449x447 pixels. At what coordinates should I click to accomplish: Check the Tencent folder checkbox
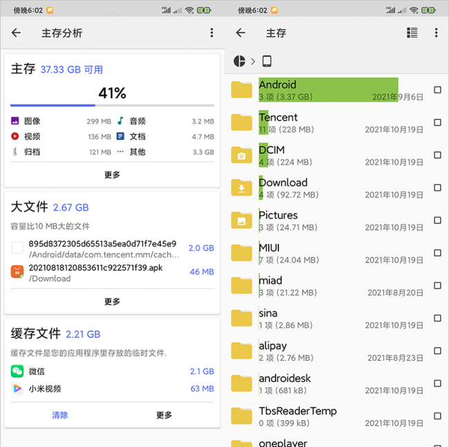[x=437, y=122]
